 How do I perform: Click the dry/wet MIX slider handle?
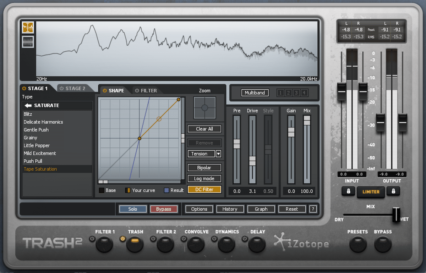pyautogui.click(x=397, y=215)
